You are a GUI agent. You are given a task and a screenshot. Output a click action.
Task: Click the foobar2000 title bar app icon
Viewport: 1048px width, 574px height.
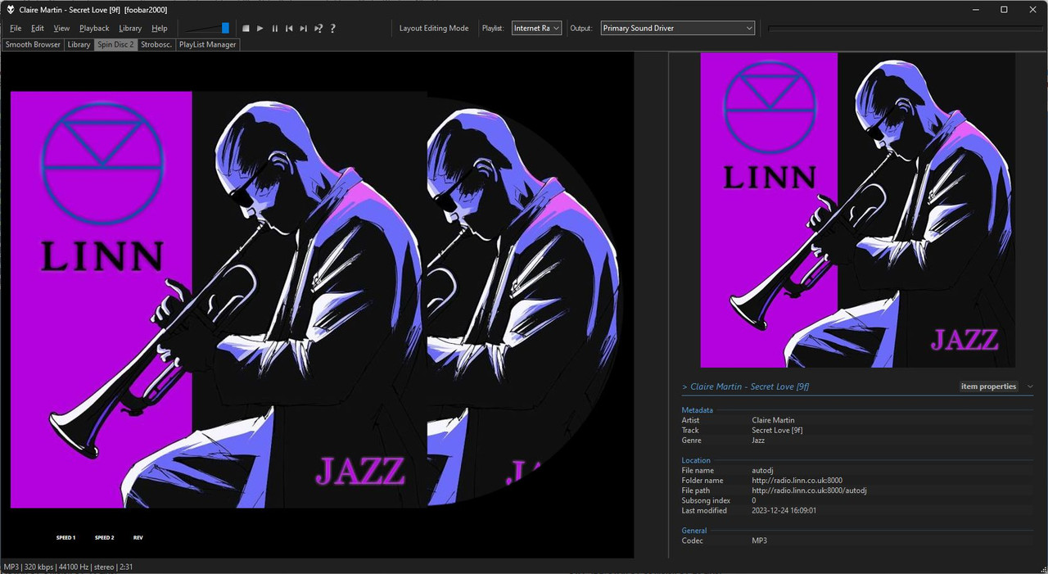point(11,9)
